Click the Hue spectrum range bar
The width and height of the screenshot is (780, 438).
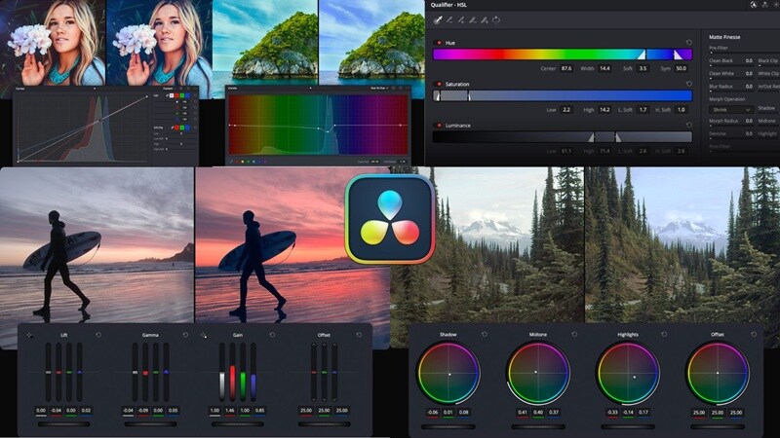point(563,55)
